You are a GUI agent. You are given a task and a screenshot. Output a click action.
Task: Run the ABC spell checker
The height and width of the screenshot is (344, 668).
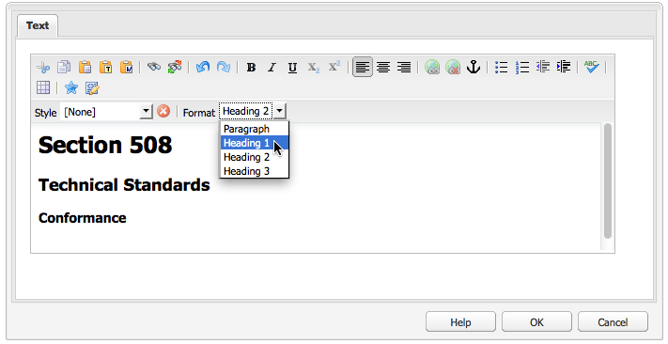click(x=591, y=67)
